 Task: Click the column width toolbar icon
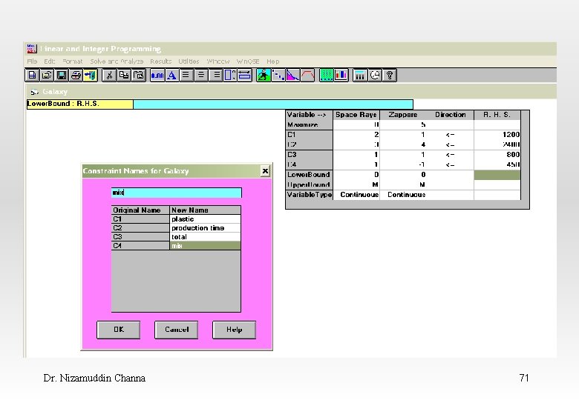point(244,75)
